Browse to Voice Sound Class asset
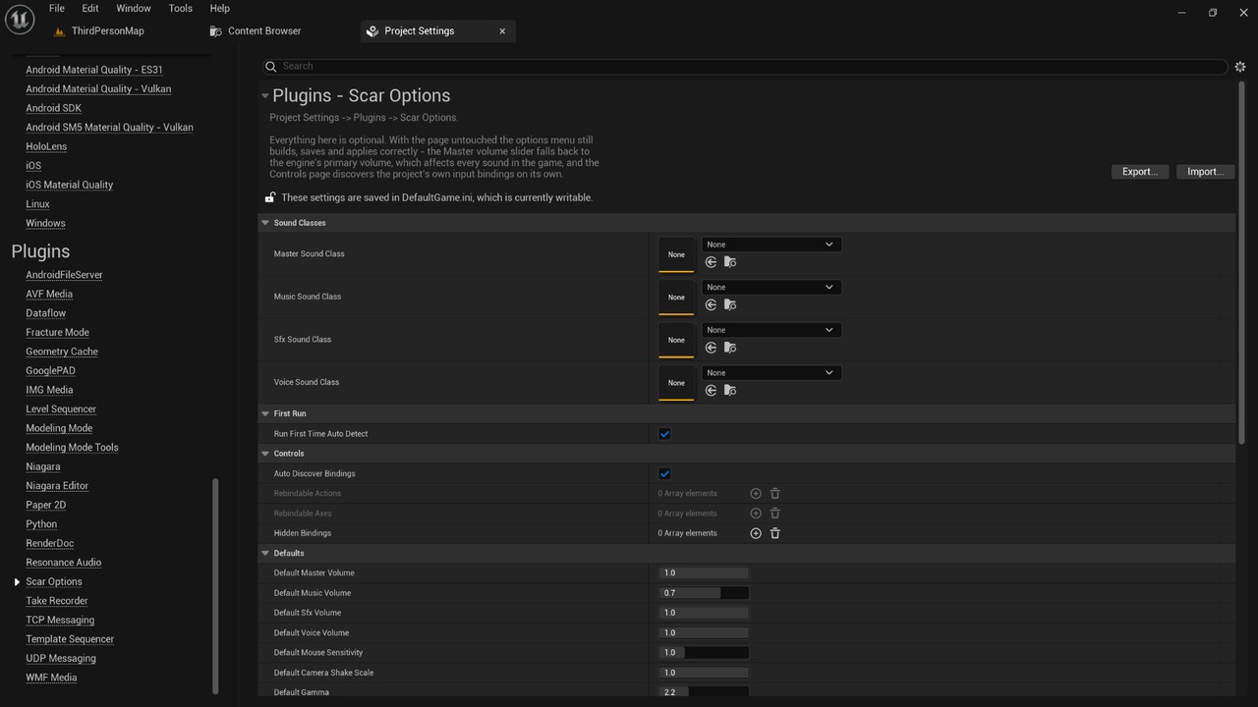1258x707 pixels. 730,391
